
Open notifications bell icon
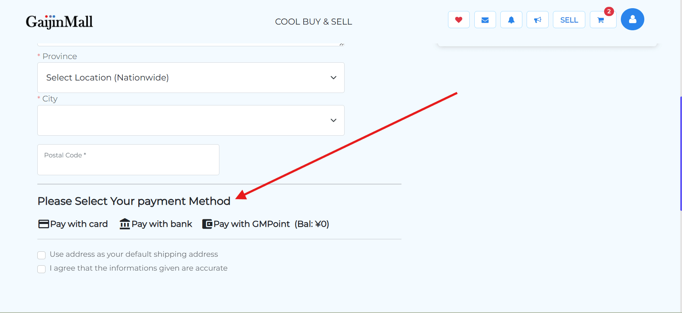point(511,20)
